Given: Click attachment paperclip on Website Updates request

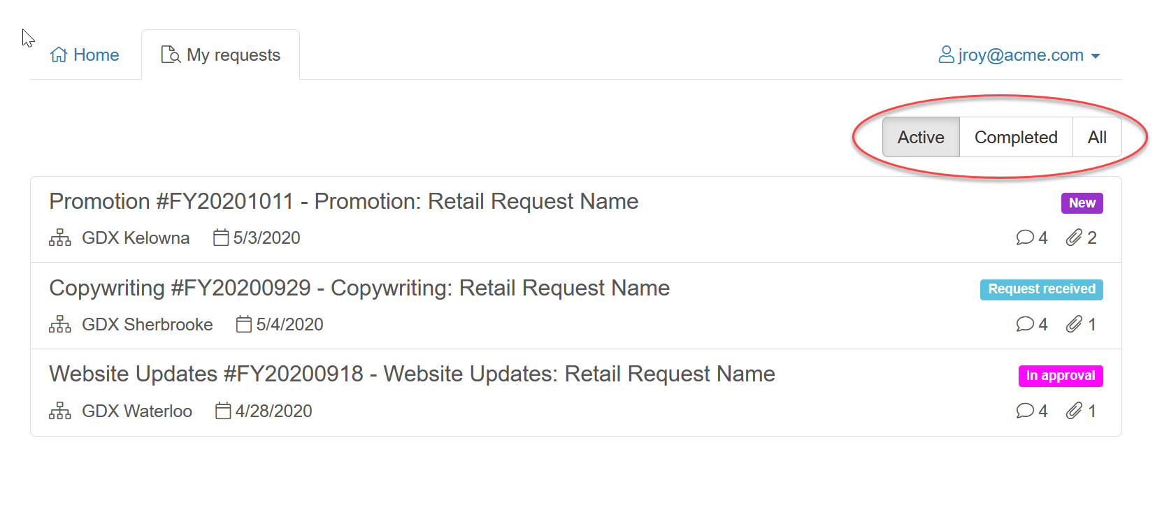Looking at the screenshot, I should [1074, 411].
